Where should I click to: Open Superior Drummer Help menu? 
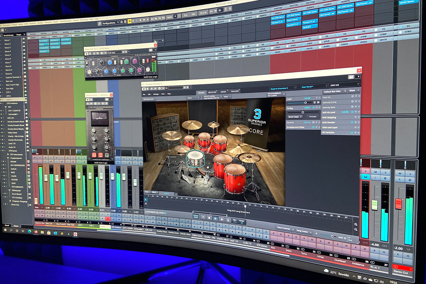click(x=169, y=94)
